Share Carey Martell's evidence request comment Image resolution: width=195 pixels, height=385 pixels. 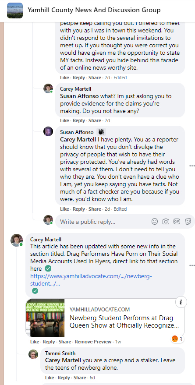95,120
